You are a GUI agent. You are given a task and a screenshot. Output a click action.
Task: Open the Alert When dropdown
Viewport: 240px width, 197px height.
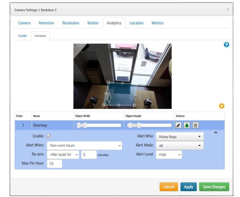(x=84, y=145)
